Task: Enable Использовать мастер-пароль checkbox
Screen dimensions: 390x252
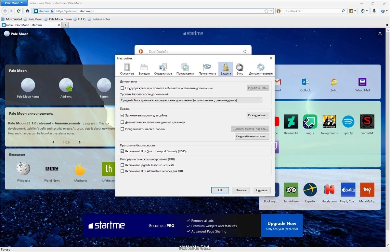Action: tap(122, 129)
